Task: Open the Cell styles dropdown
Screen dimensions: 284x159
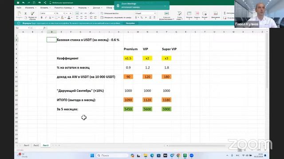Action: (x=179, y=16)
